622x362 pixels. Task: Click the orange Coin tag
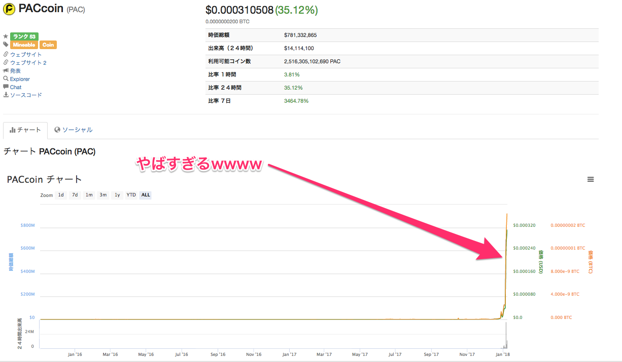[x=48, y=45]
